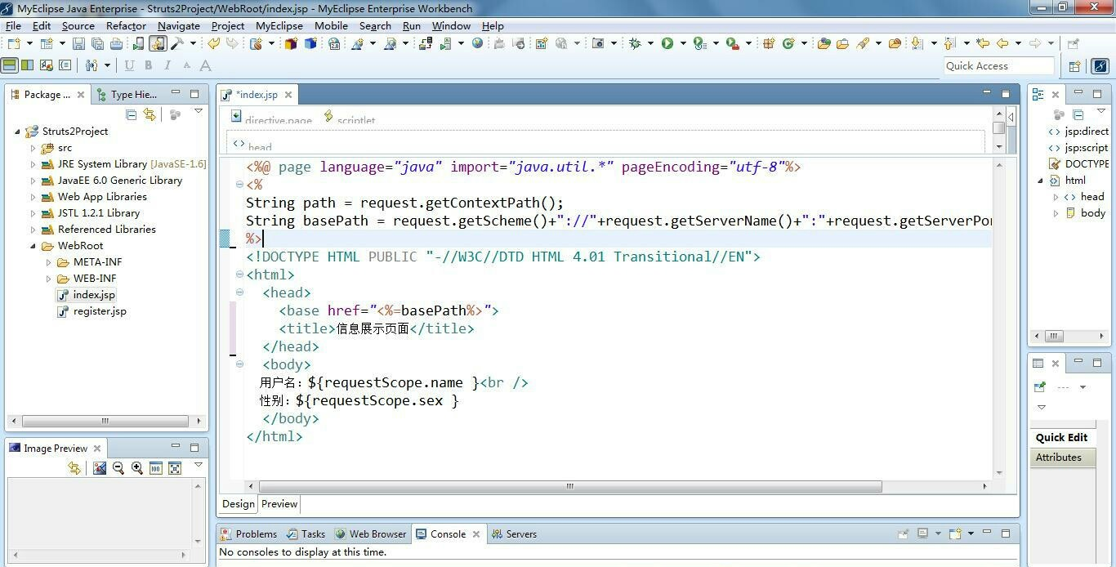Toggle Link with Editor in Package Explorer
The image size is (1116, 567).
(150, 114)
